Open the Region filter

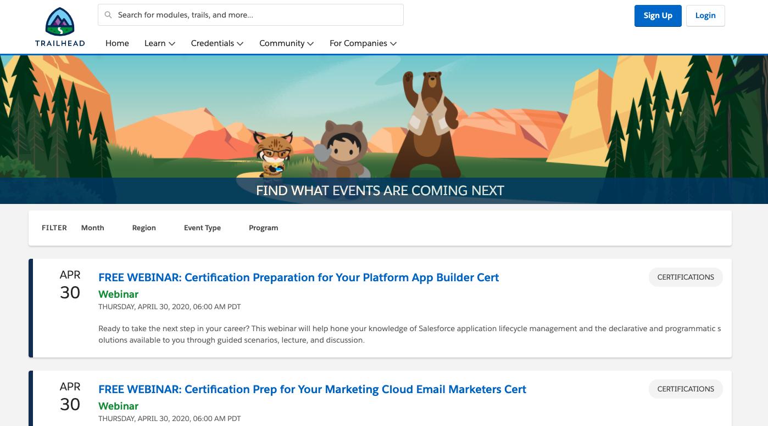(x=143, y=228)
